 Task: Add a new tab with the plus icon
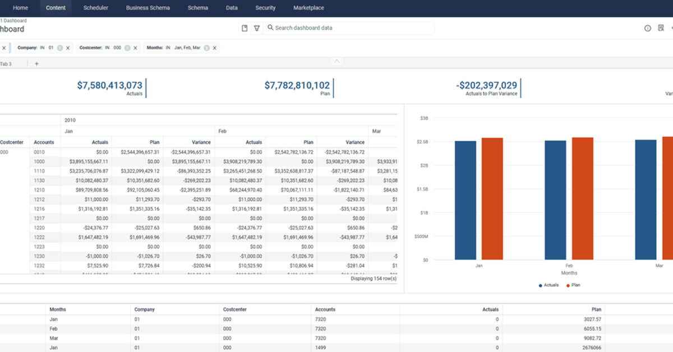(x=36, y=64)
